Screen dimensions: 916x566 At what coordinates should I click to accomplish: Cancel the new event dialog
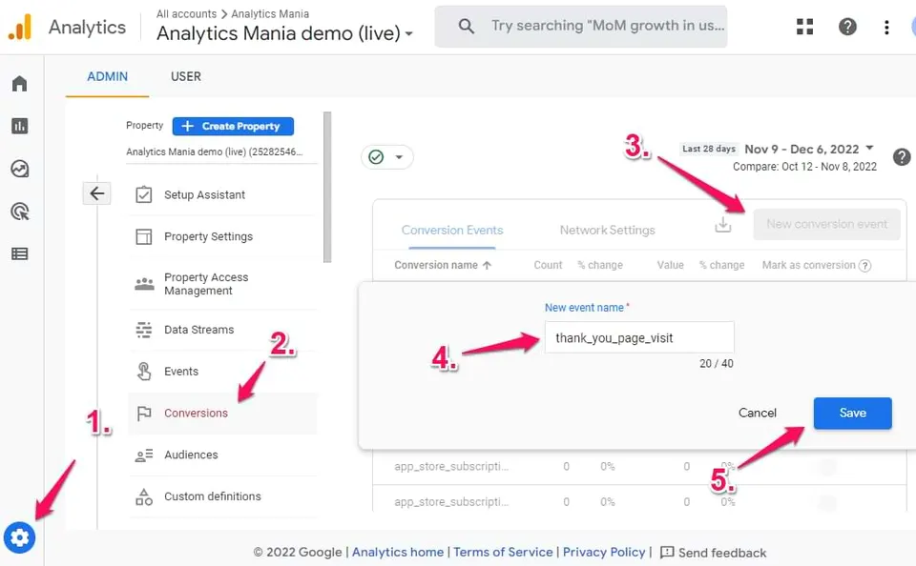tap(757, 414)
